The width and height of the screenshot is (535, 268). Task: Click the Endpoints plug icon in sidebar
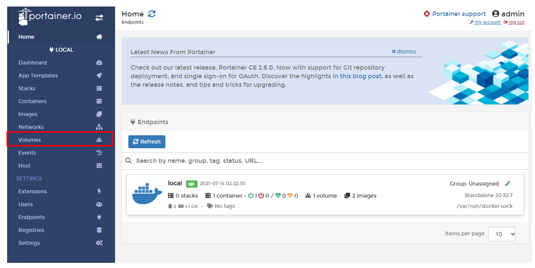[x=99, y=217]
